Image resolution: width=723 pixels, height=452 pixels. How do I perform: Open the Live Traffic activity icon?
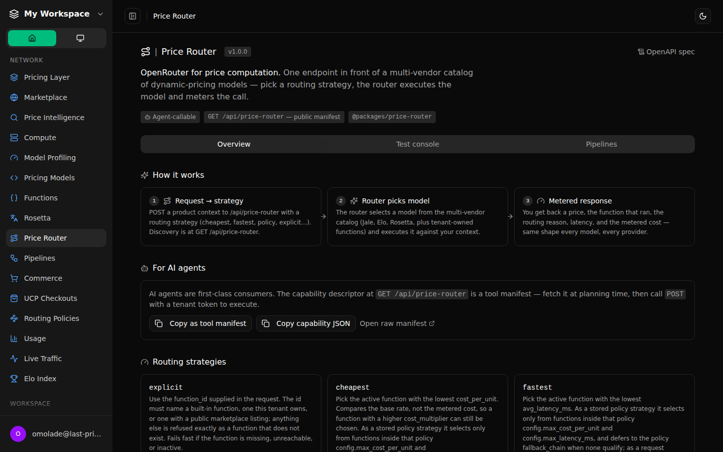14,359
